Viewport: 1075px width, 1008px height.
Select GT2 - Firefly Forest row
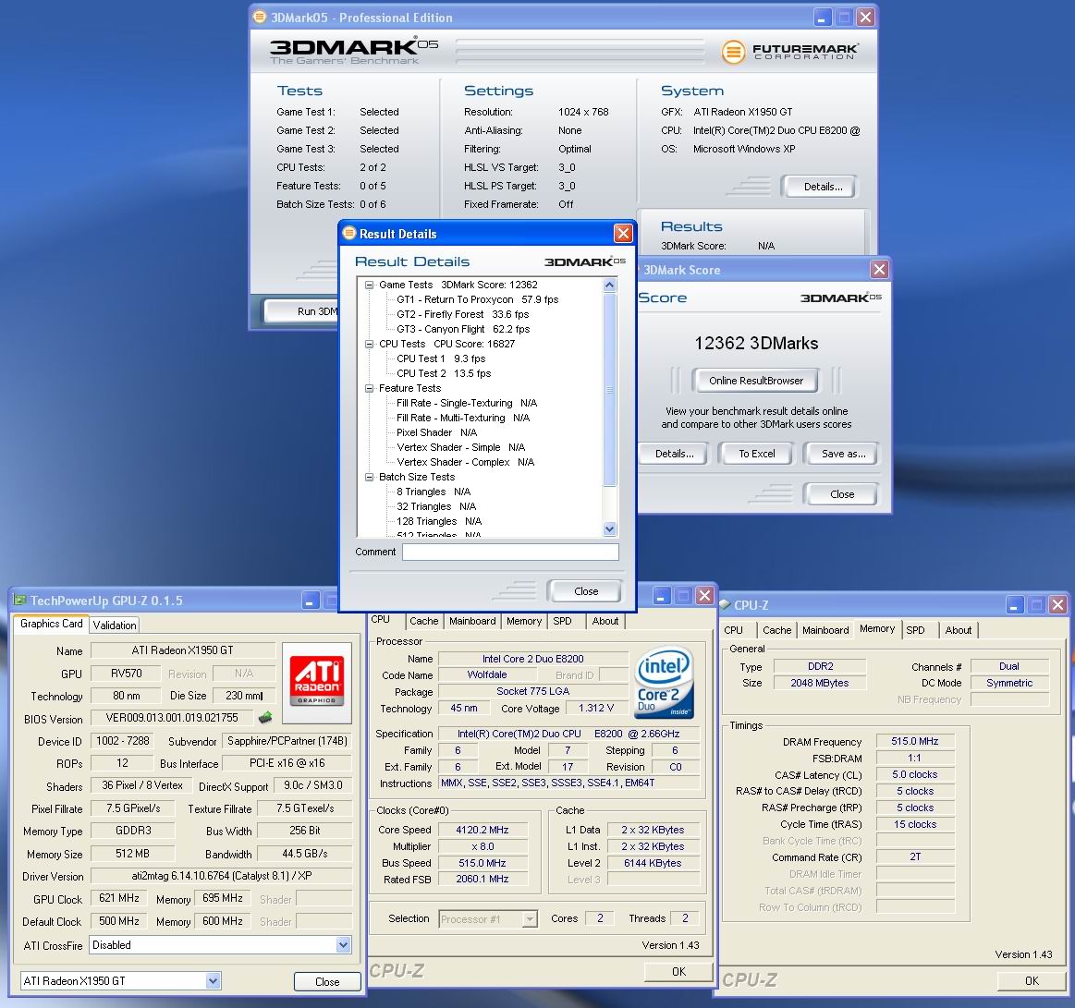[x=463, y=314]
